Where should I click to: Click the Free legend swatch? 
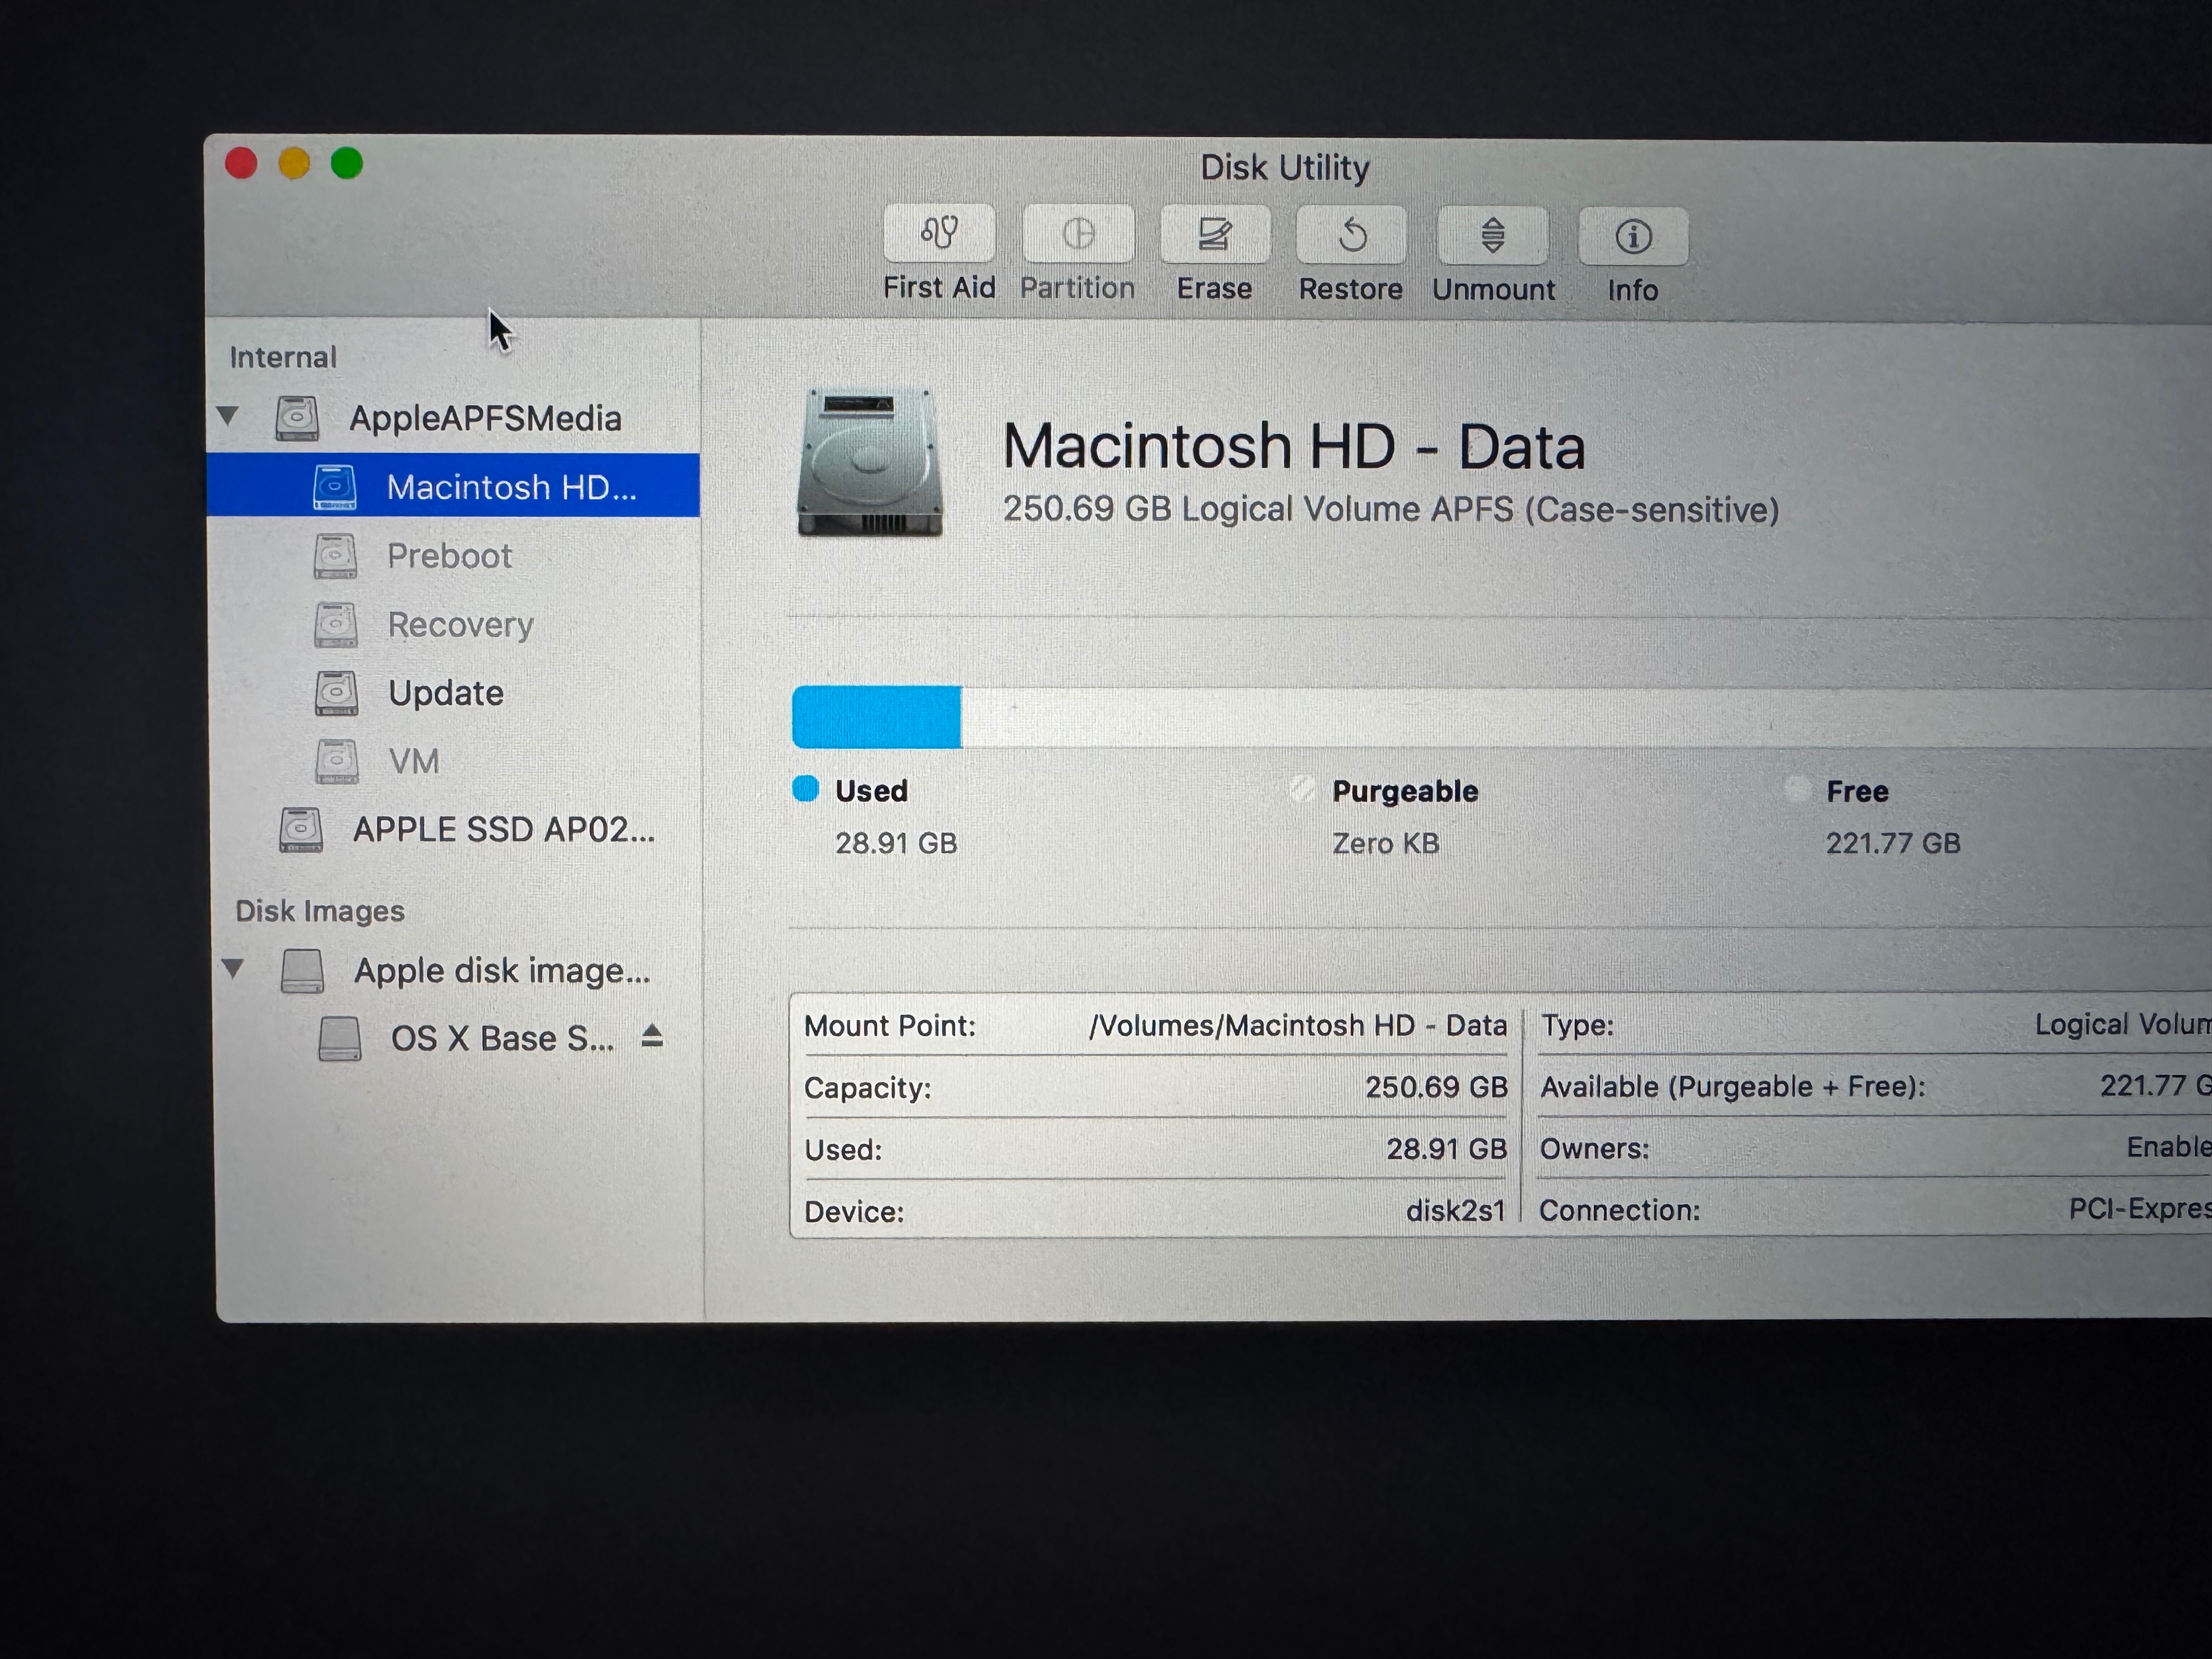tap(1797, 790)
